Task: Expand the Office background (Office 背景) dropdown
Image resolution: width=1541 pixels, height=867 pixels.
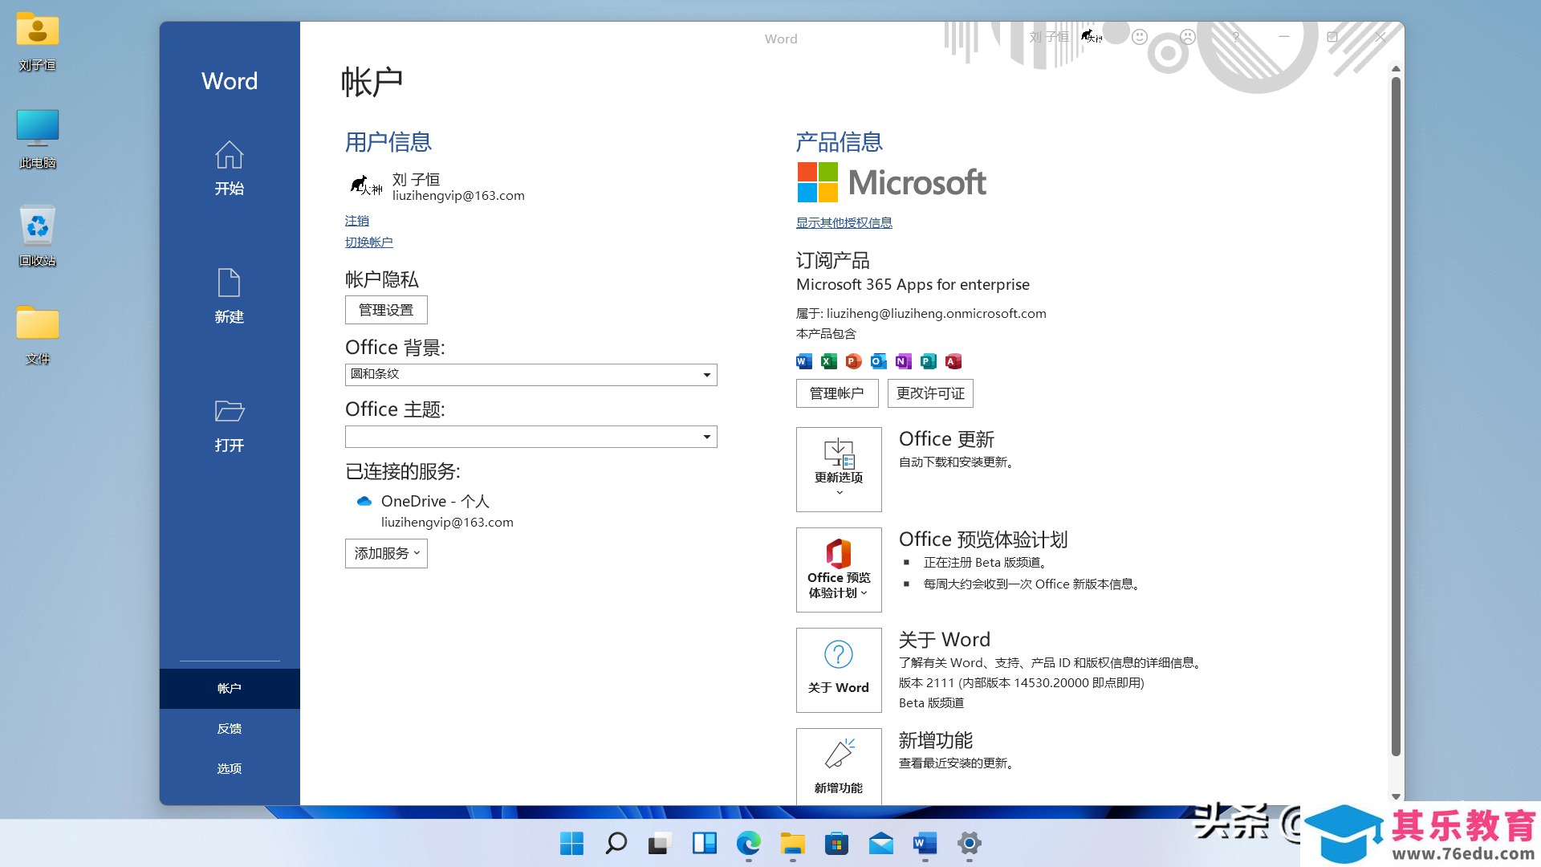Action: [x=706, y=375]
